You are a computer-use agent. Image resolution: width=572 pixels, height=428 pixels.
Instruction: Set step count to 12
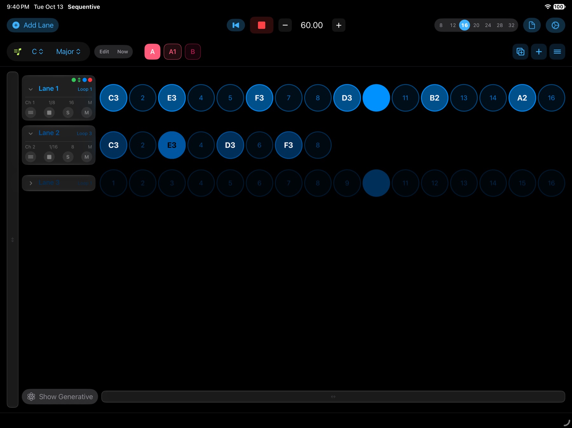[x=453, y=25]
